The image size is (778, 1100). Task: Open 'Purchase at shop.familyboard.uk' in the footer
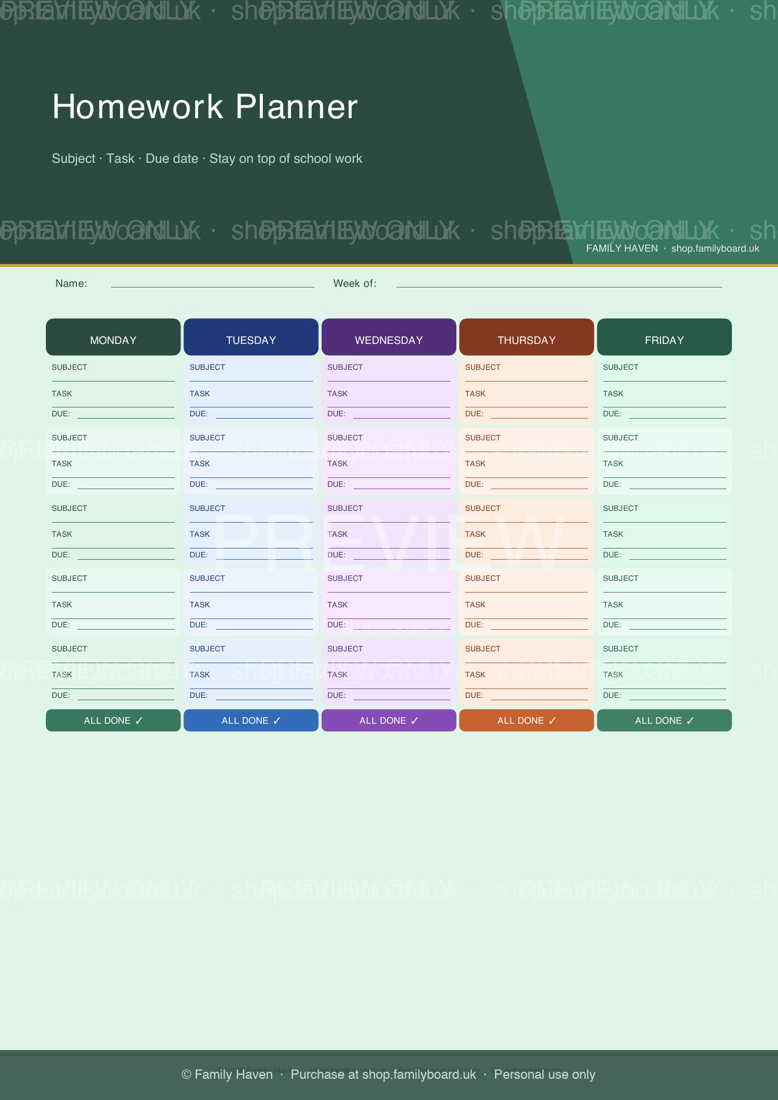pos(383,1075)
